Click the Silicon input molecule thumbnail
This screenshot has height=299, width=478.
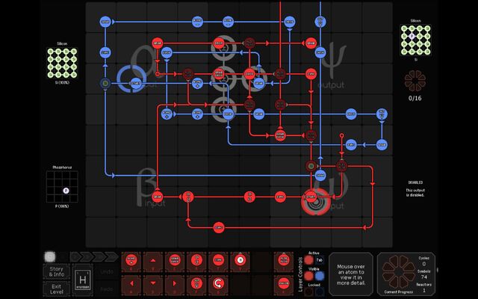point(62,63)
